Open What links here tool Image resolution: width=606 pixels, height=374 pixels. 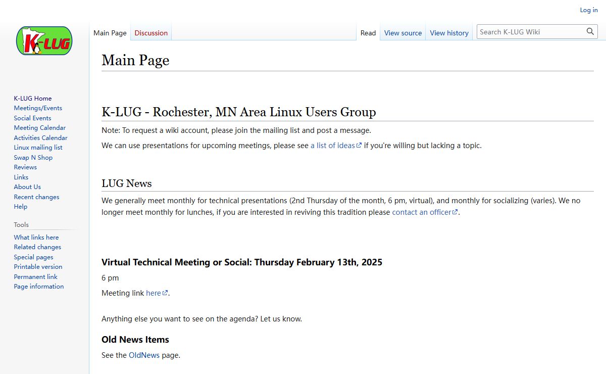[36, 237]
